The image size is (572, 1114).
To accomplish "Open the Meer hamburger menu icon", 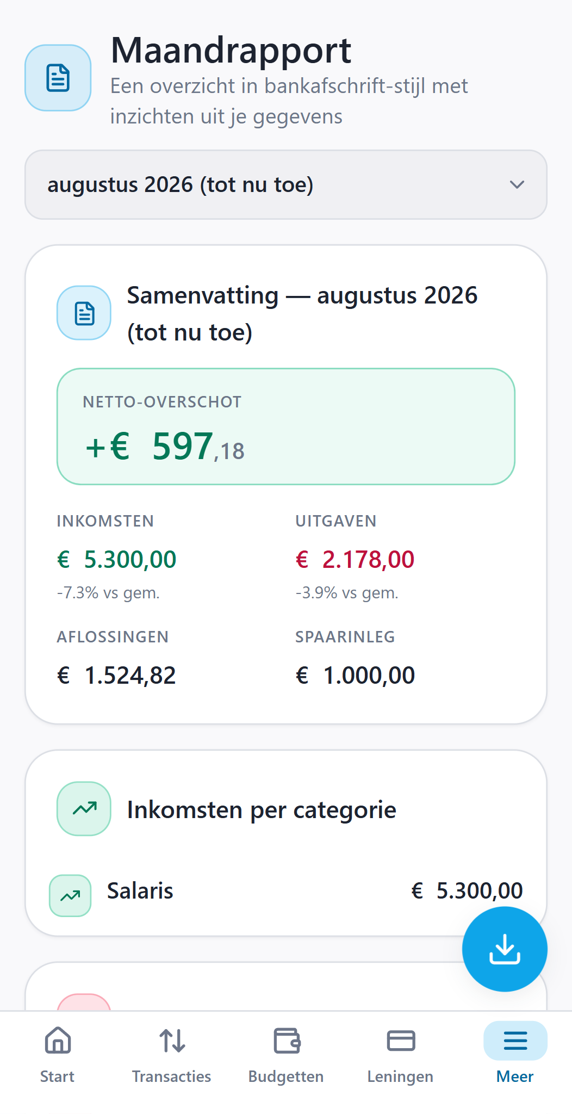I will 515,1041.
